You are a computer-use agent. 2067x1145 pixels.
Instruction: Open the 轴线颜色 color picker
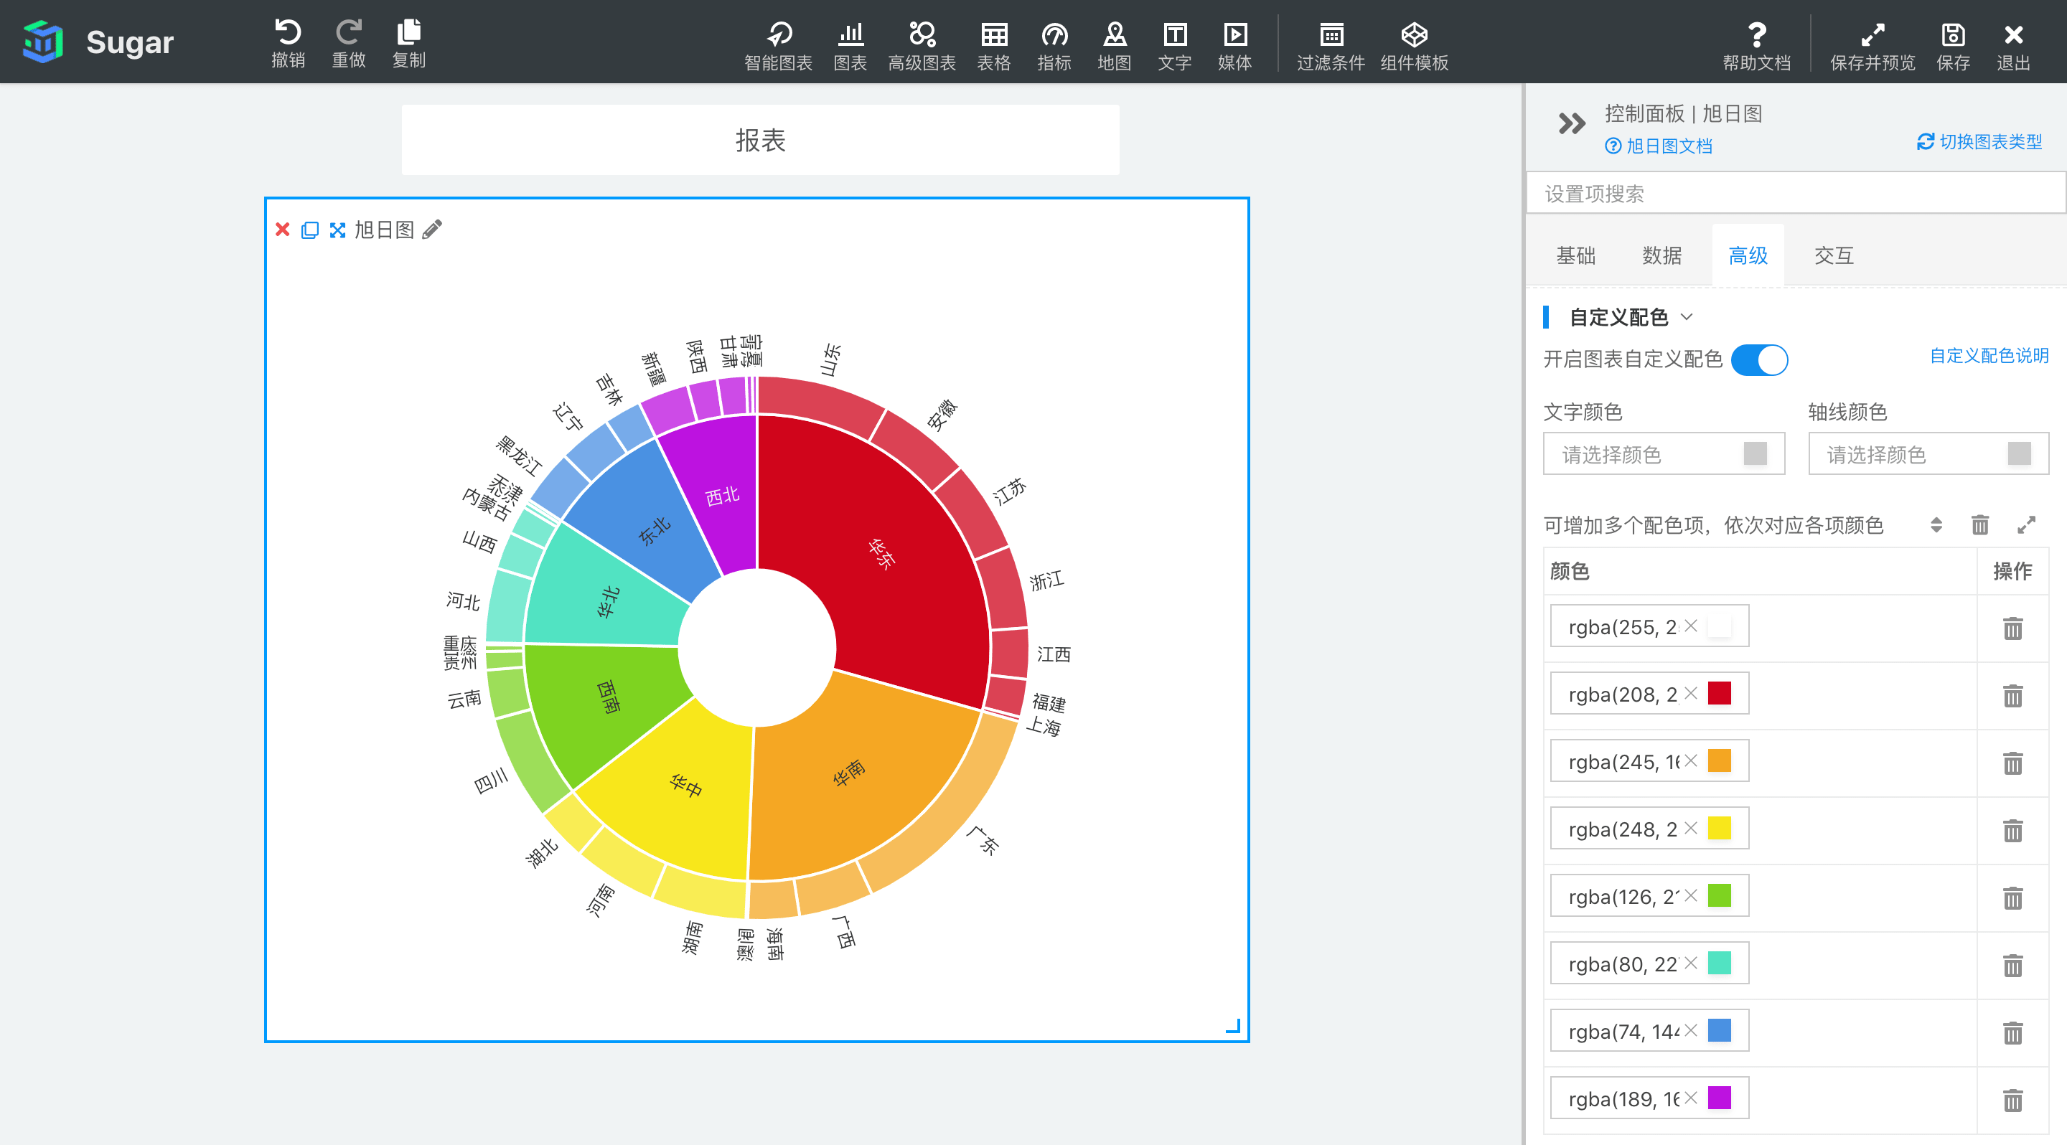tap(1928, 454)
